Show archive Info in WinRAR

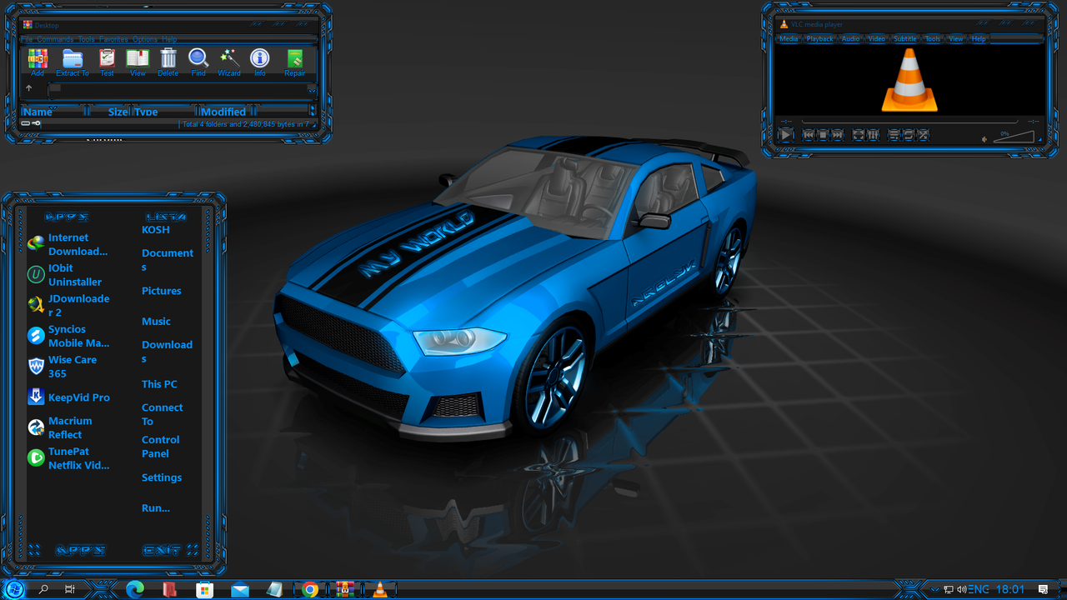pyautogui.click(x=260, y=62)
